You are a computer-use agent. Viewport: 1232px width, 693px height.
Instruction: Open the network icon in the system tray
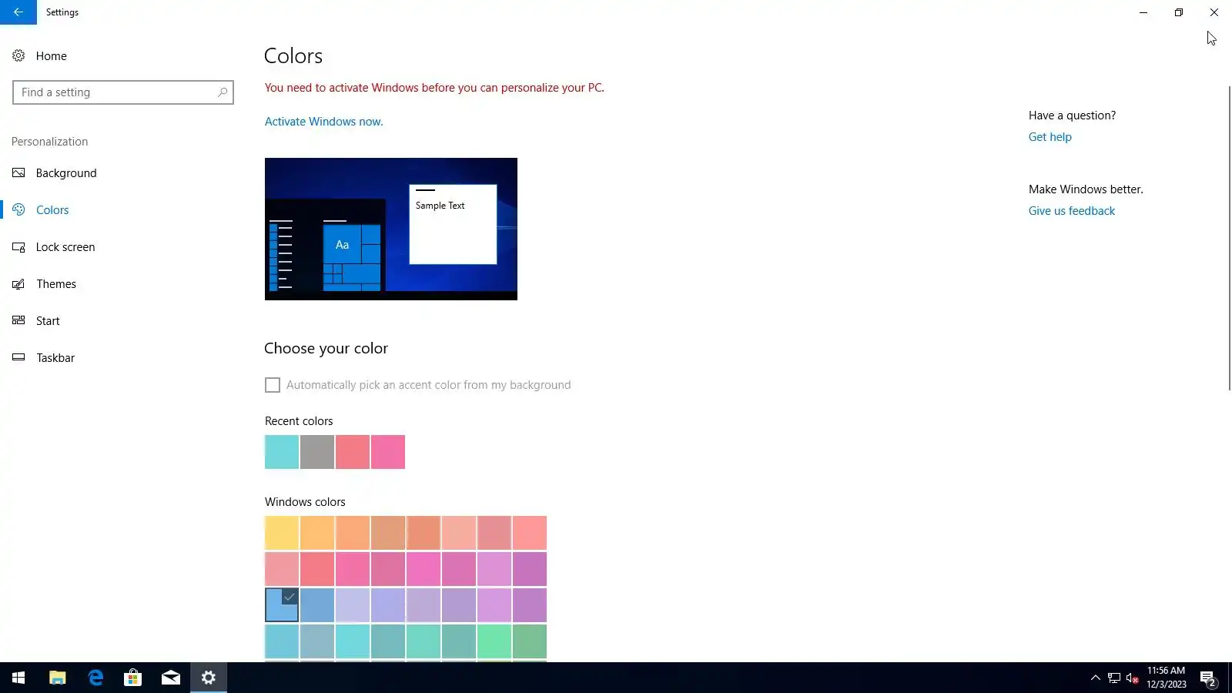tap(1114, 678)
